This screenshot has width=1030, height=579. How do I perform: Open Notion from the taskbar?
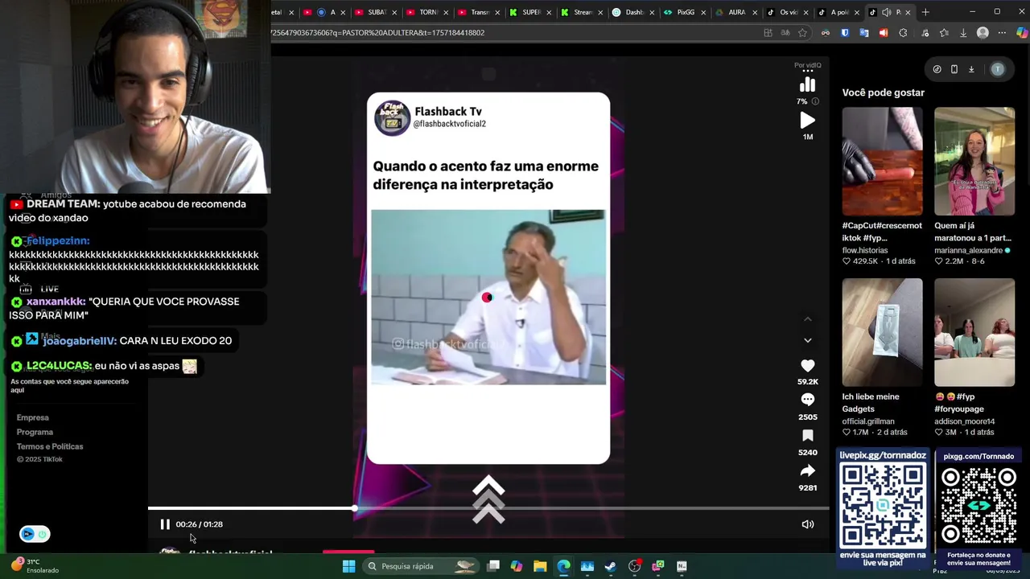(682, 566)
